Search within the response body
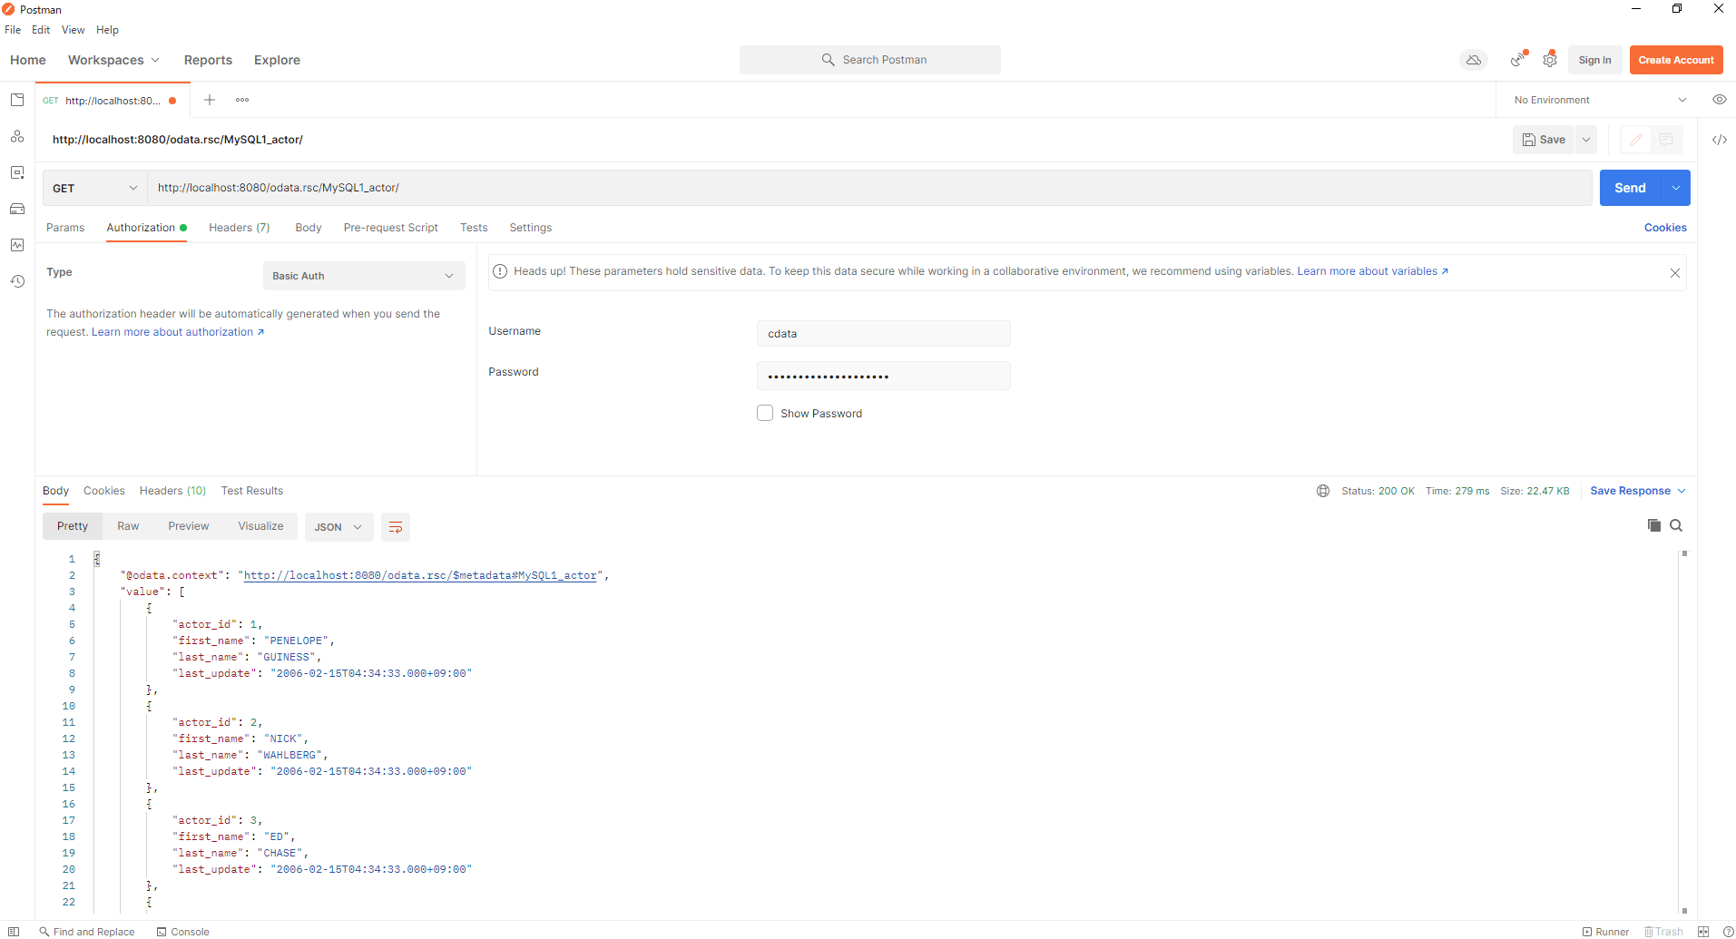 click(1676, 525)
